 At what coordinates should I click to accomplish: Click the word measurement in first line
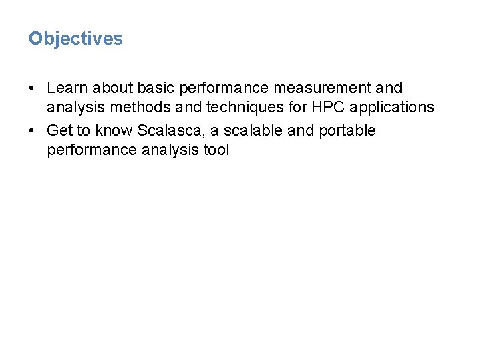pyautogui.click(x=322, y=88)
